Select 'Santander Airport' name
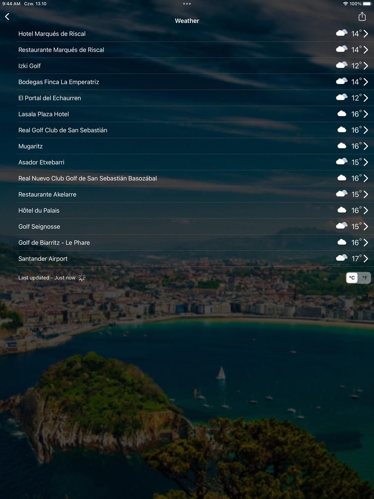Screen dimensions: 374x499 (43, 259)
